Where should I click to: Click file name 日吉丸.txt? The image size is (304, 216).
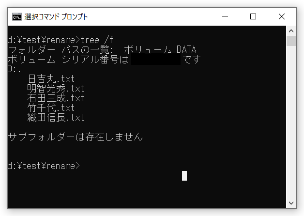(x=51, y=79)
